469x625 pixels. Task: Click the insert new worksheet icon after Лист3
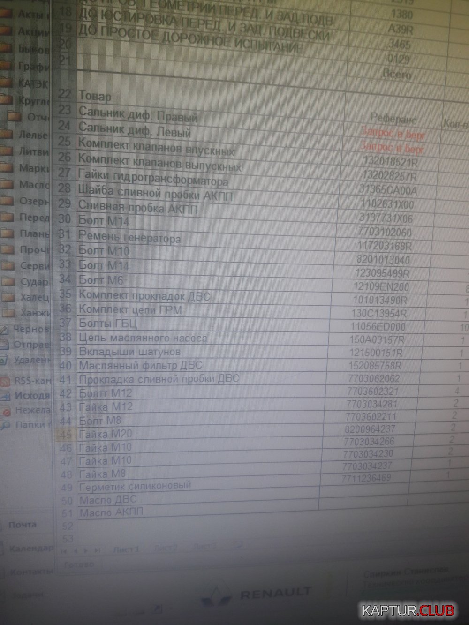(238, 545)
